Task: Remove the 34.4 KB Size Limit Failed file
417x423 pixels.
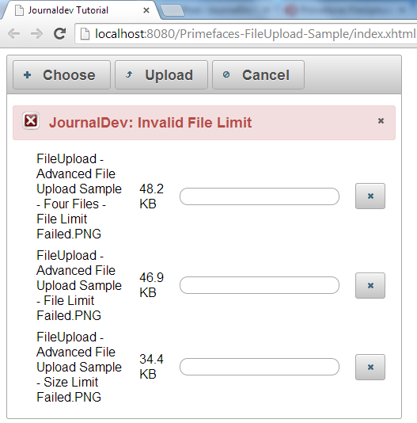Action: pyautogui.click(x=370, y=368)
